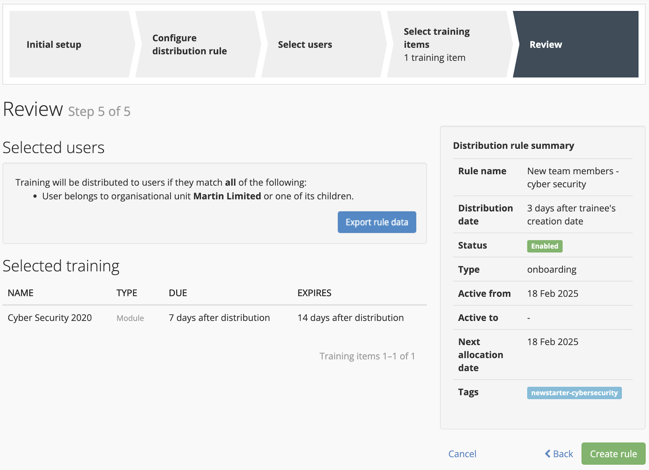Click the Cancel link
Screen dimensions: 649x470
click(462, 454)
